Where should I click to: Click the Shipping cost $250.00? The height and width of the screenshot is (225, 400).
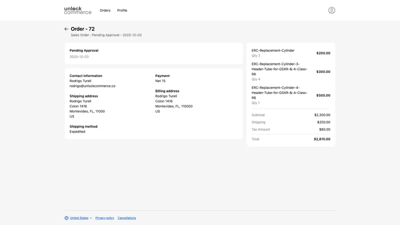point(323,122)
